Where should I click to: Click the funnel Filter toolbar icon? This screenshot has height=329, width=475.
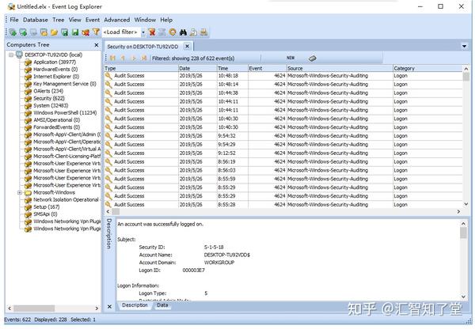pos(96,32)
